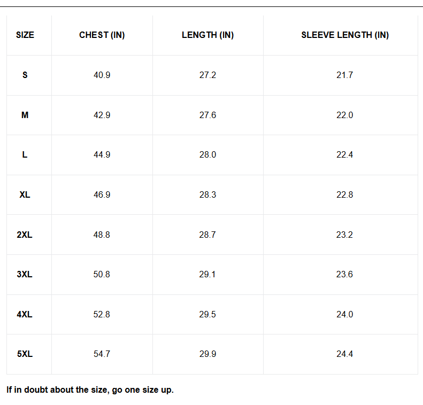Image resolution: width=423 pixels, height=405 pixels.
Task: Select the M size row label
Action: click(25, 115)
